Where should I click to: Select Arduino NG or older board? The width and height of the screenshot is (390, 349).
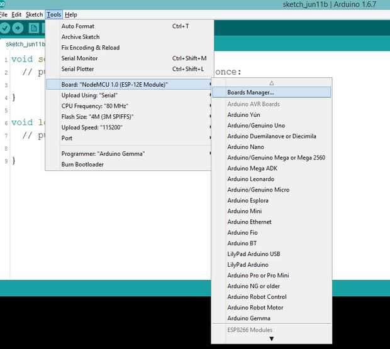[271, 286]
